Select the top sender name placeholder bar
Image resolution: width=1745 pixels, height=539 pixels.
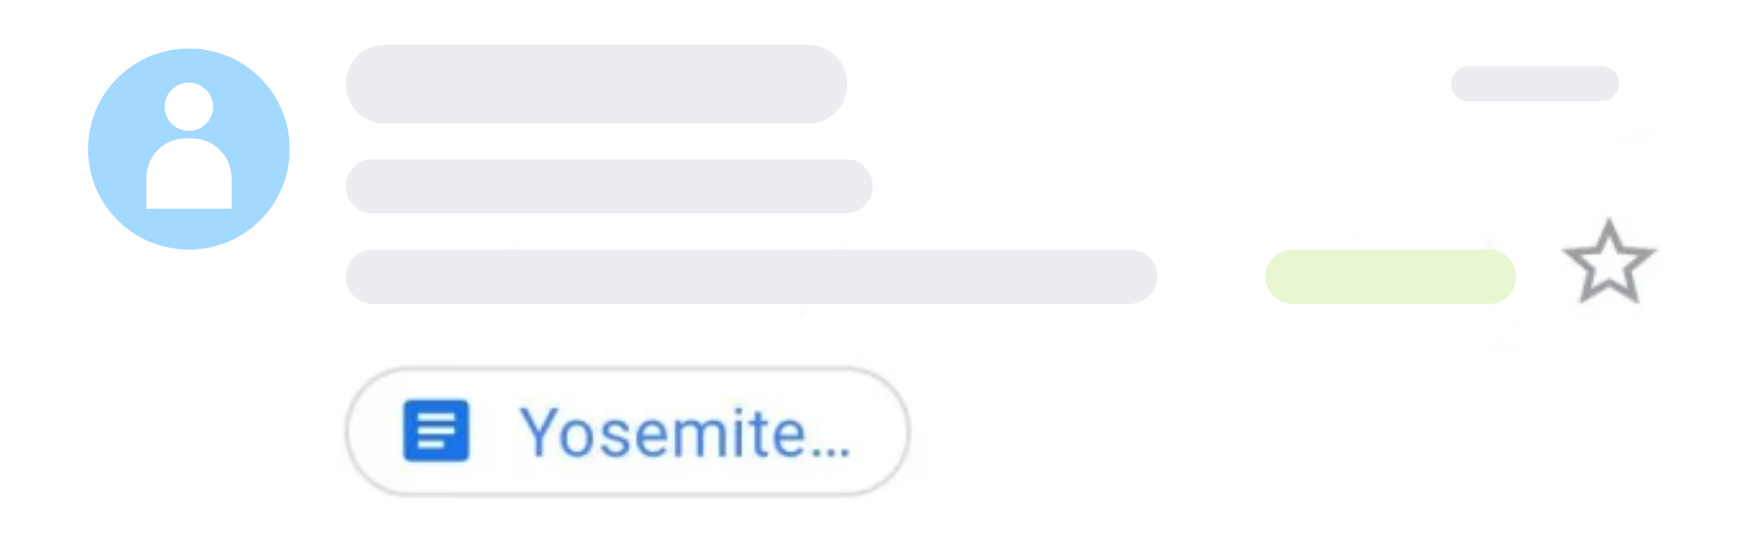[596, 84]
